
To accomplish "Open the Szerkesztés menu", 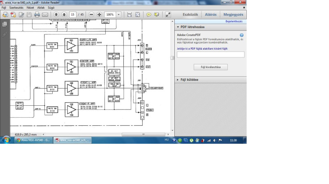I will [16, 7].
